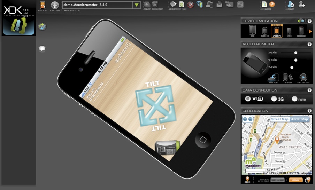
Task: Click the last gray development tool icon
Action: tap(240, 4)
